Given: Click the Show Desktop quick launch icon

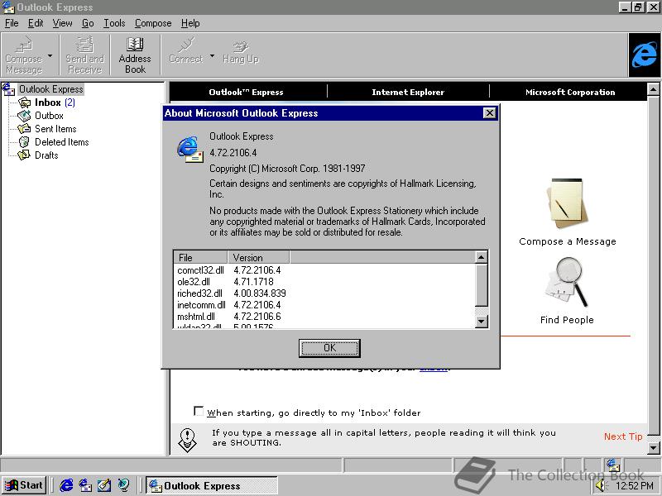Looking at the screenshot, I should click(104, 485).
